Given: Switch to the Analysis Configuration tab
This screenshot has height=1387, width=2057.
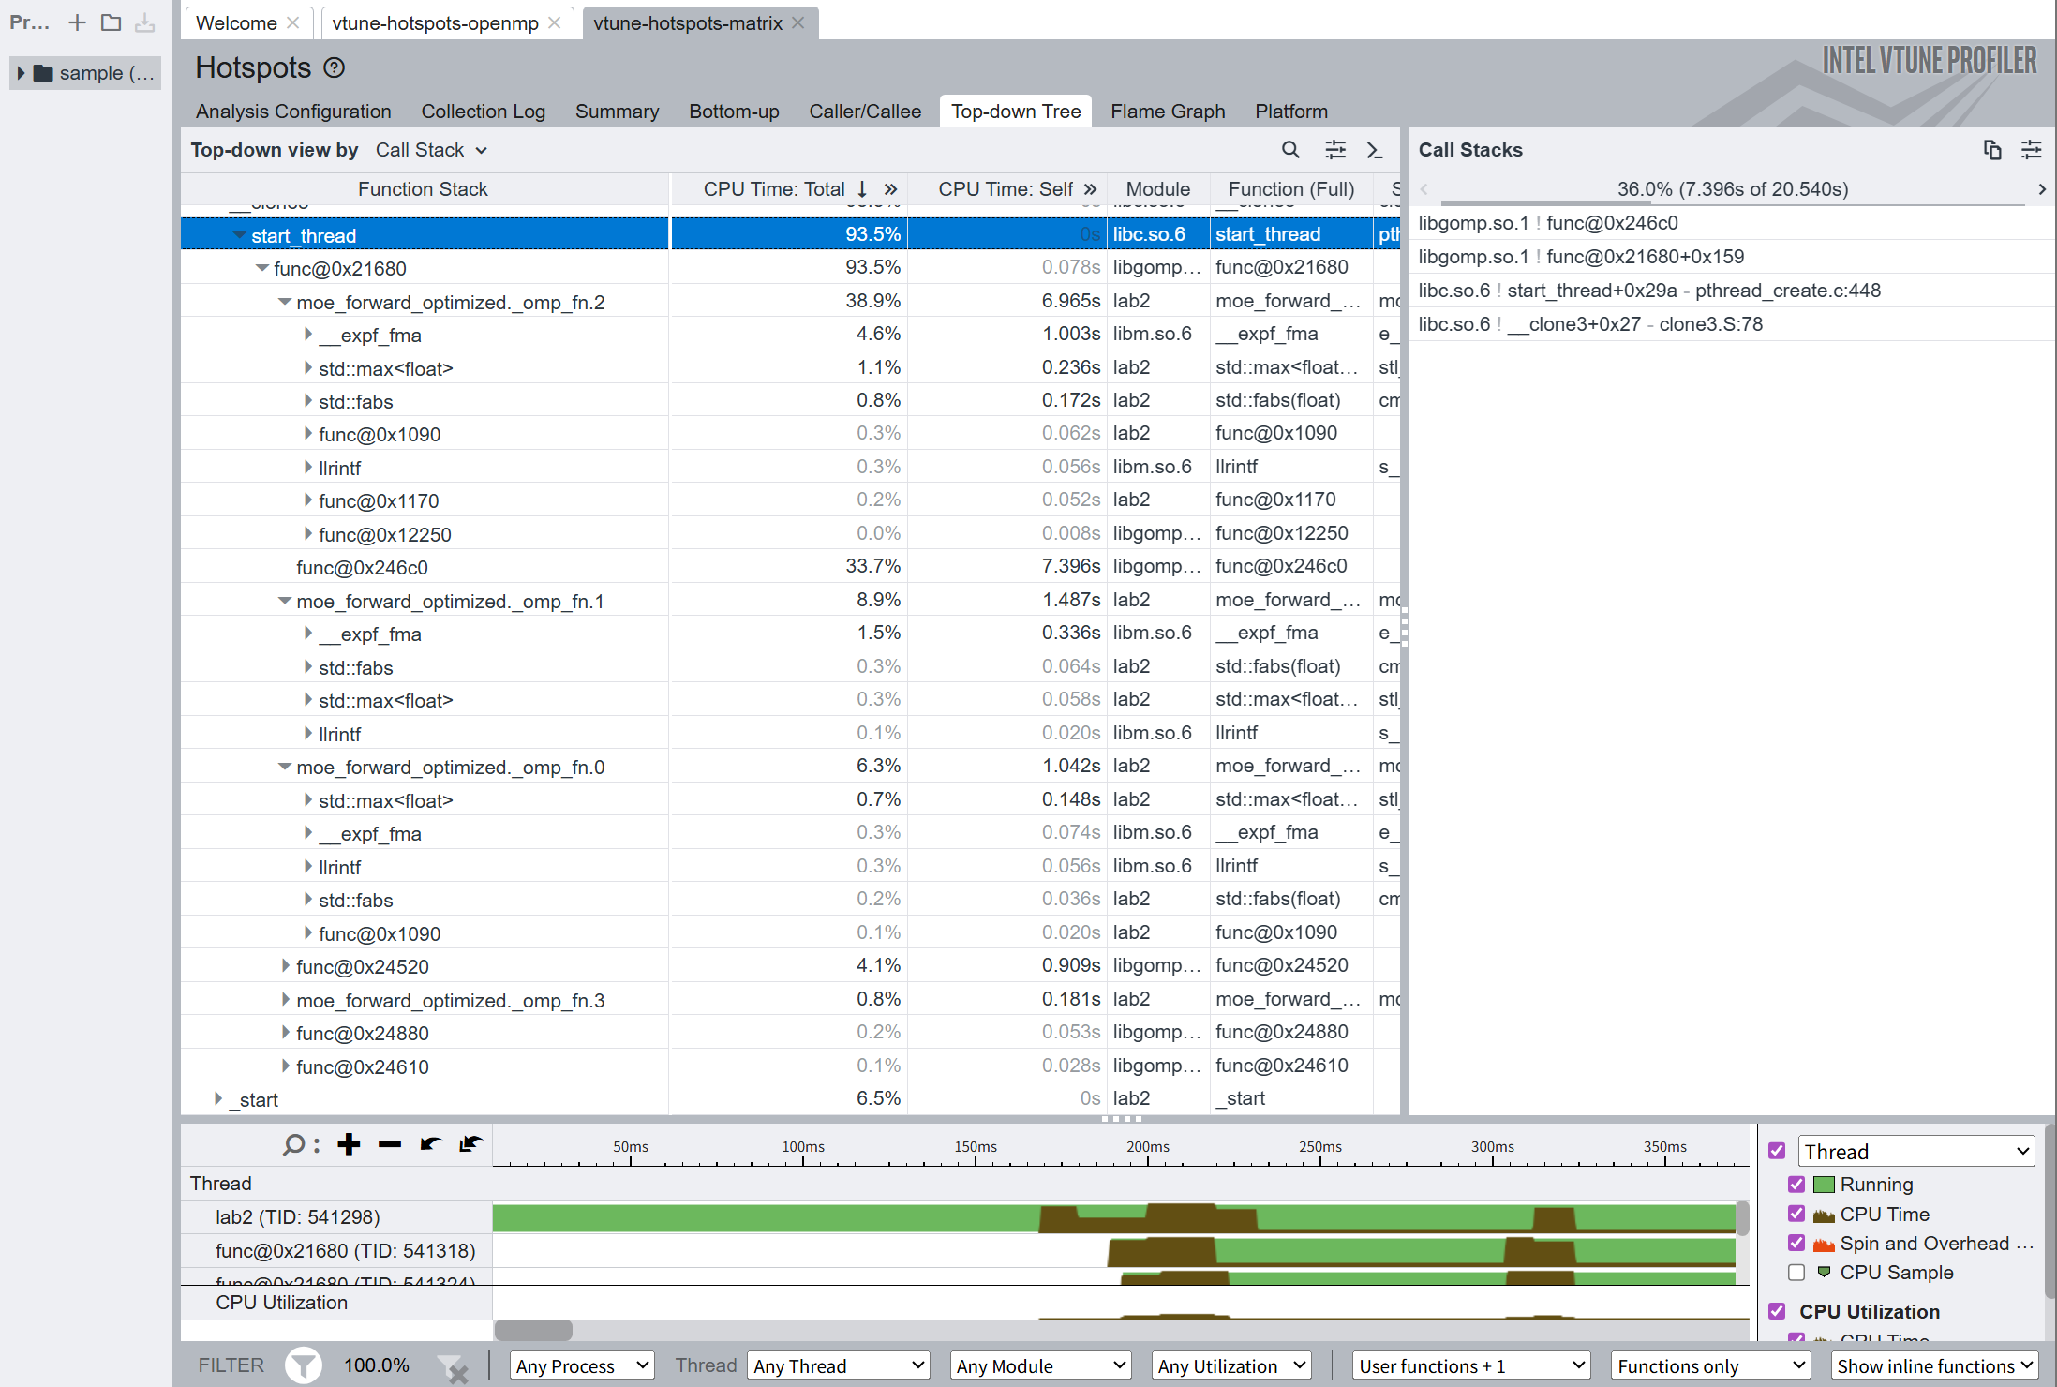Looking at the screenshot, I should pos(293,111).
